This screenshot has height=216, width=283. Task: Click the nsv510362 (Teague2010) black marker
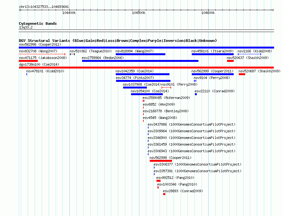[x=72, y=54]
